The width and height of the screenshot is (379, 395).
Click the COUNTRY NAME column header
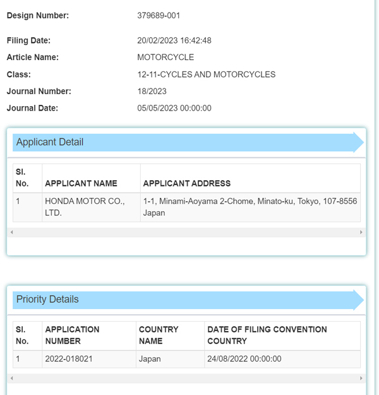(159, 335)
